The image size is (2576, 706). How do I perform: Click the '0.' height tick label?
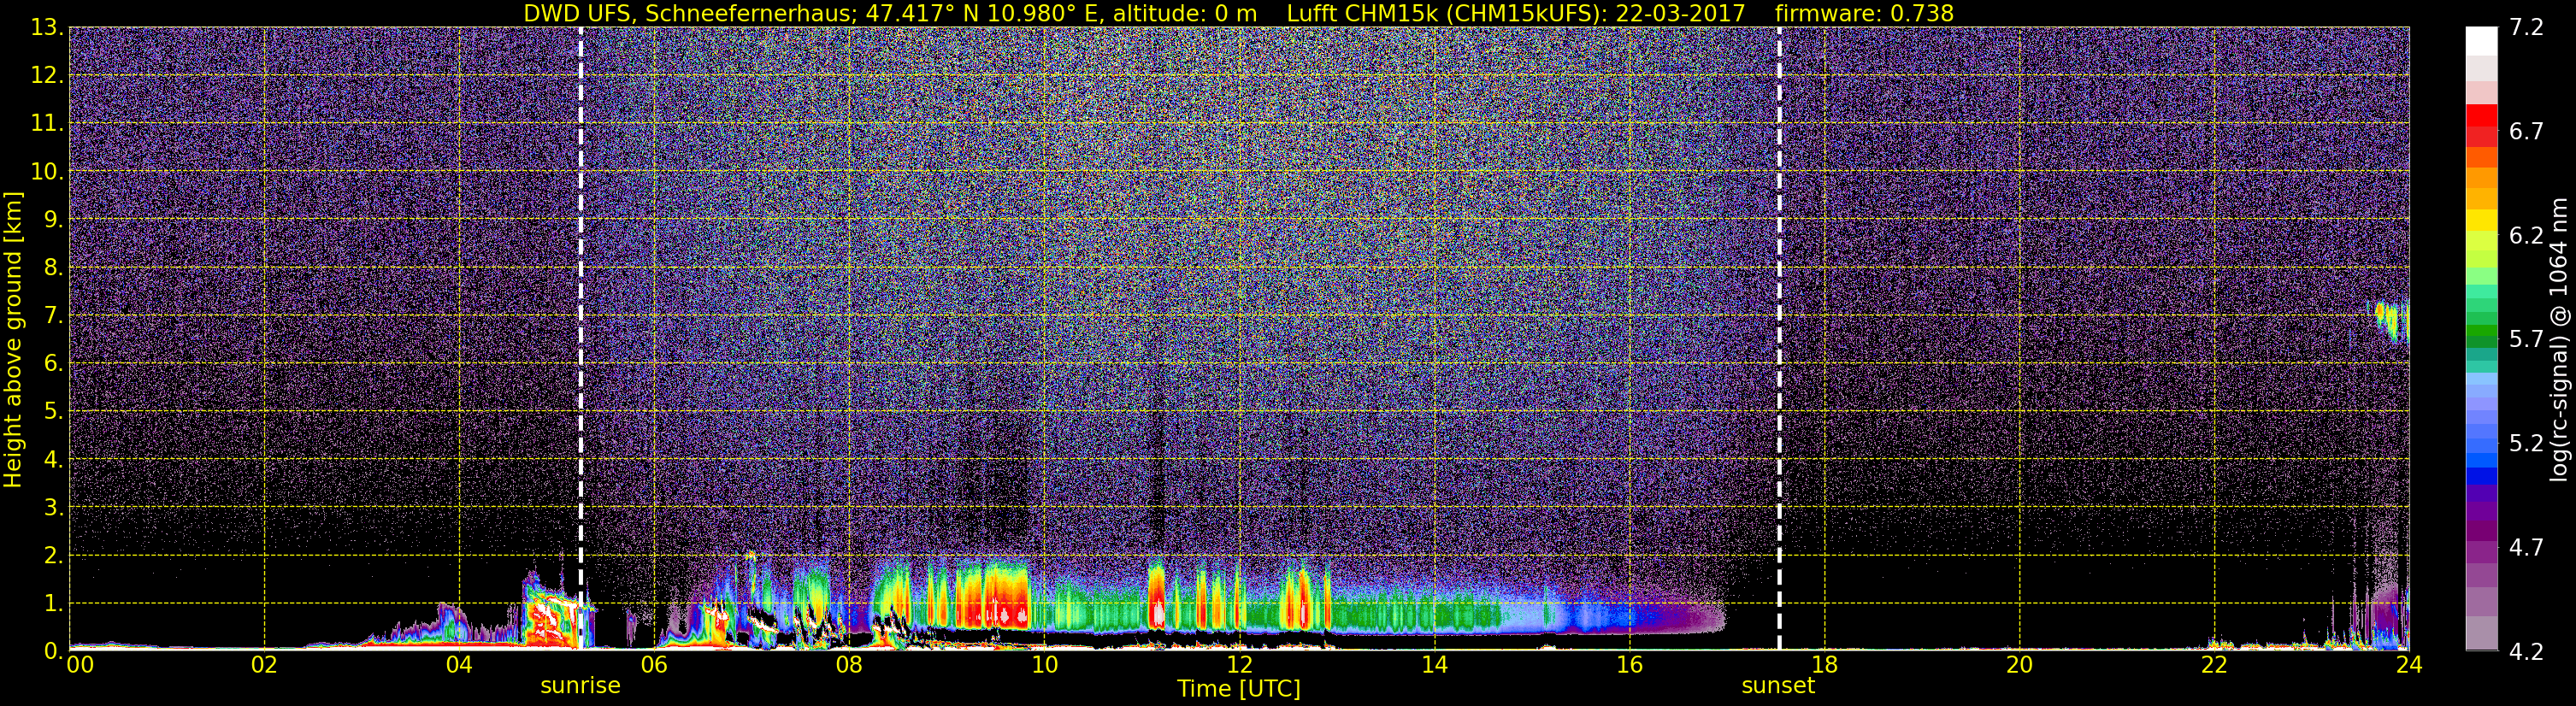pyautogui.click(x=52, y=650)
